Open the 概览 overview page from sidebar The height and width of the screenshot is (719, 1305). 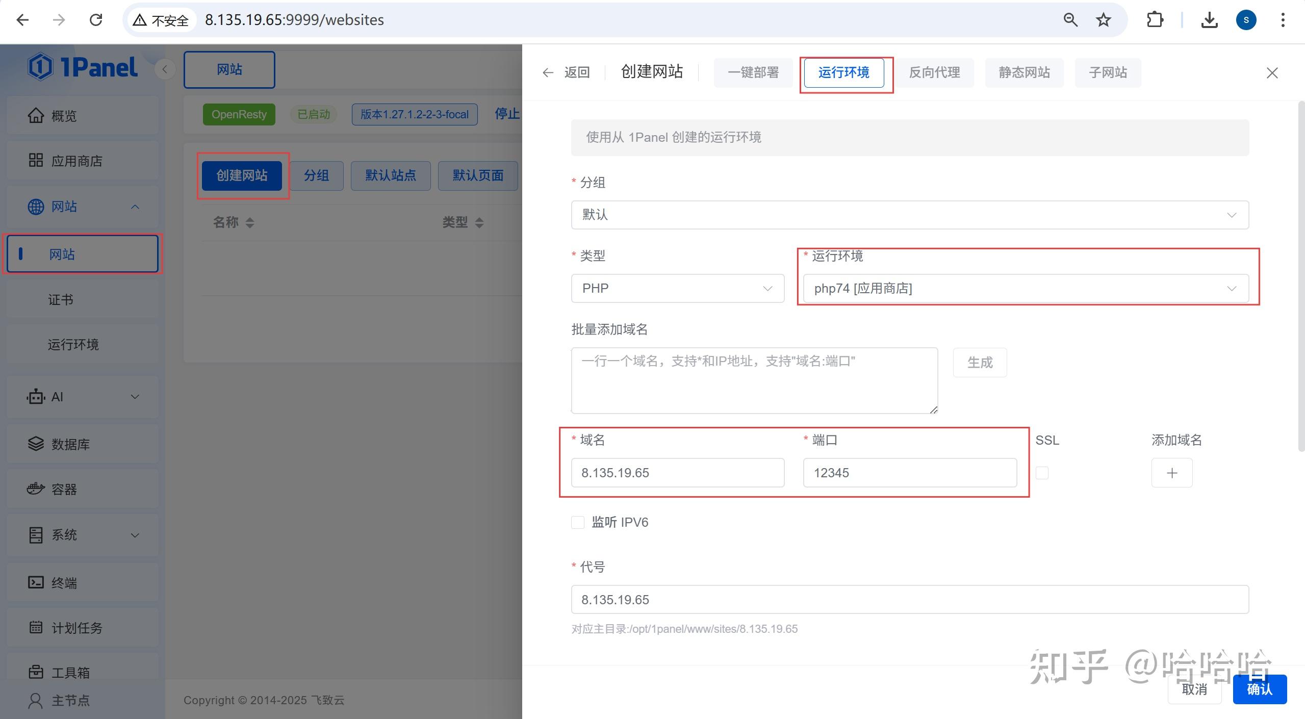click(67, 115)
